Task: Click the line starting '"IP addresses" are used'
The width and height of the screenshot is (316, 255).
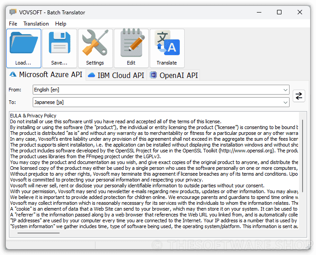Action: coord(154,220)
